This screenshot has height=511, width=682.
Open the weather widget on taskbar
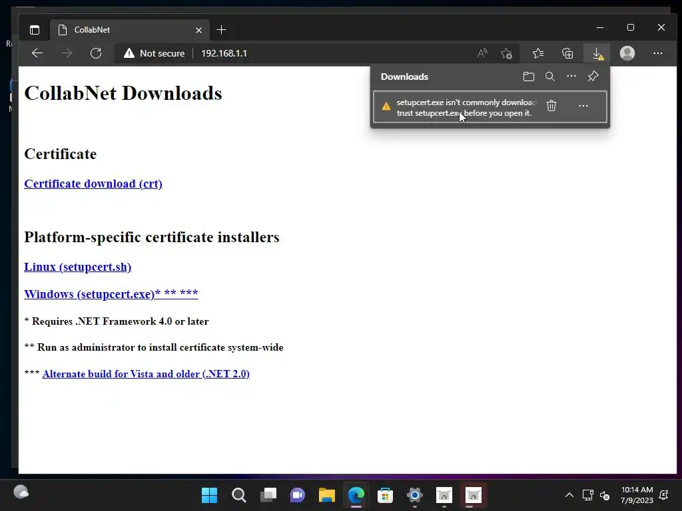21,492
